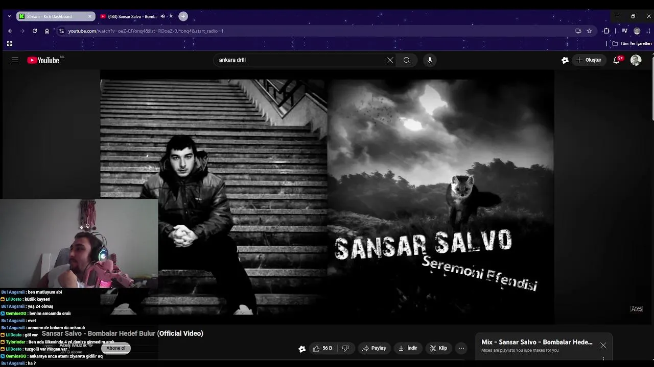Open the apps grid in bookmarks bar

9,44
